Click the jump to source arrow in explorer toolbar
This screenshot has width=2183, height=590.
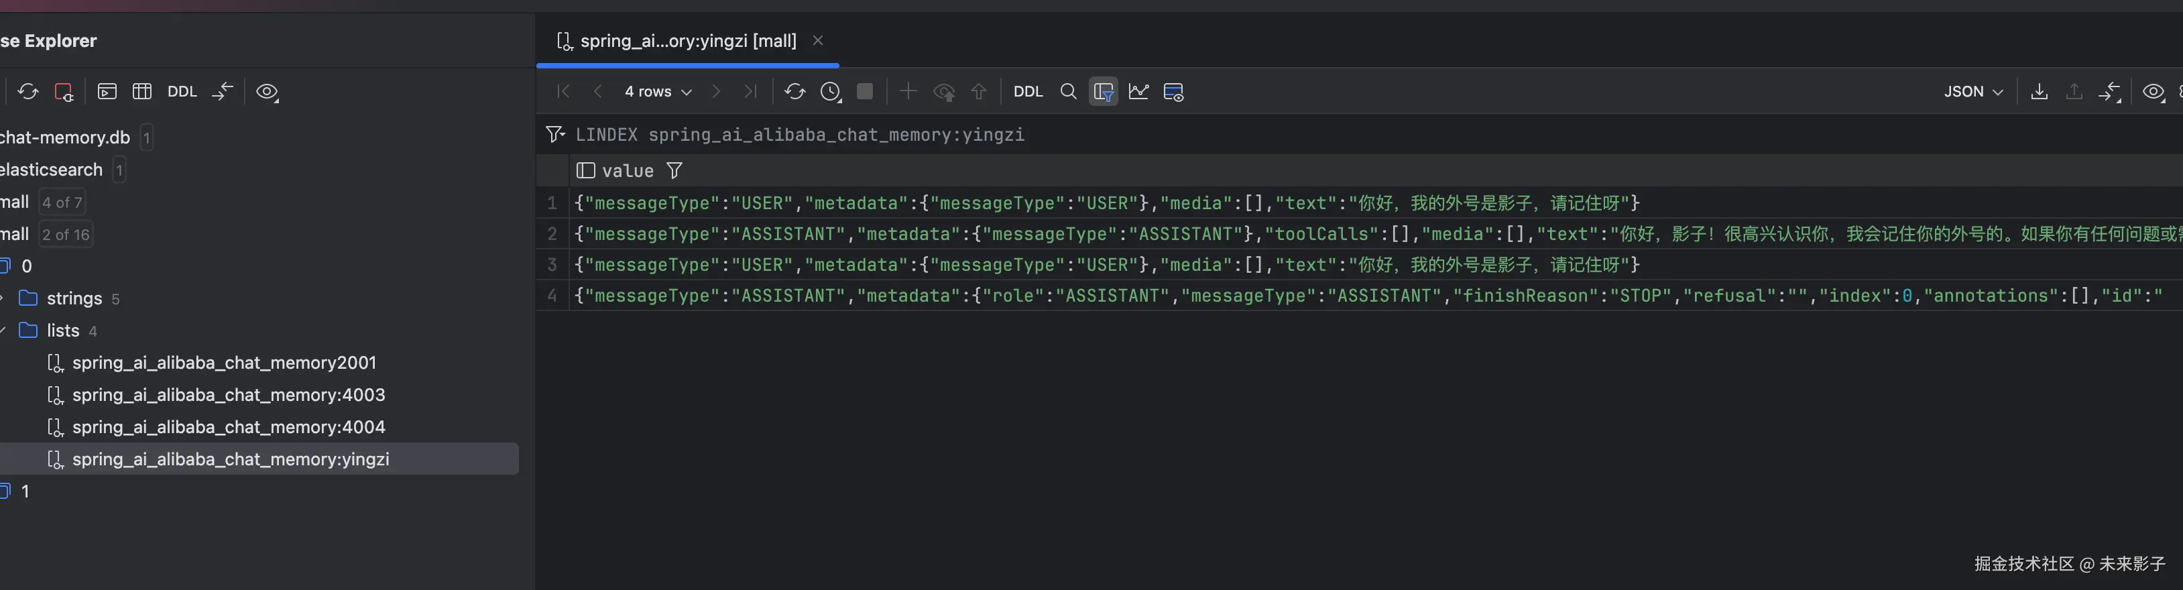(222, 92)
